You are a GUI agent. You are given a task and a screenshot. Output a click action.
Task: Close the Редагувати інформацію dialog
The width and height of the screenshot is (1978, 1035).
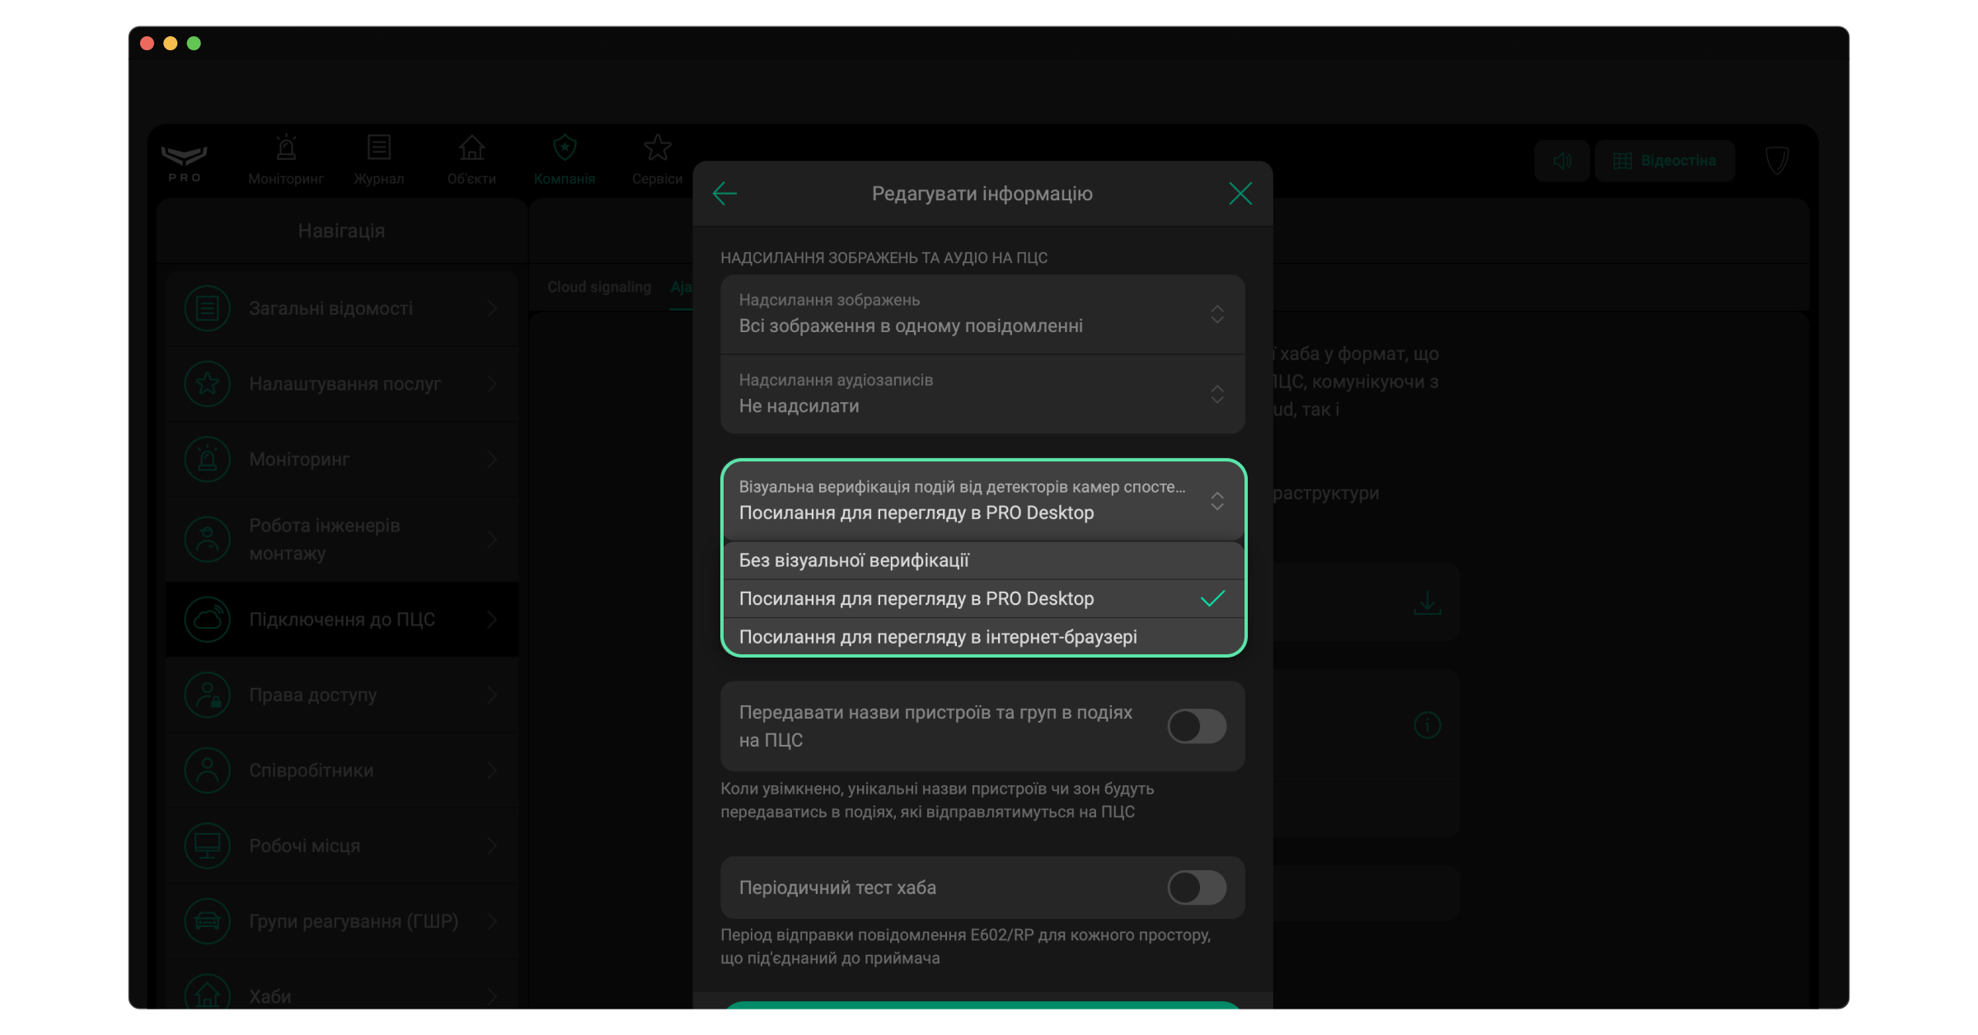[1240, 194]
